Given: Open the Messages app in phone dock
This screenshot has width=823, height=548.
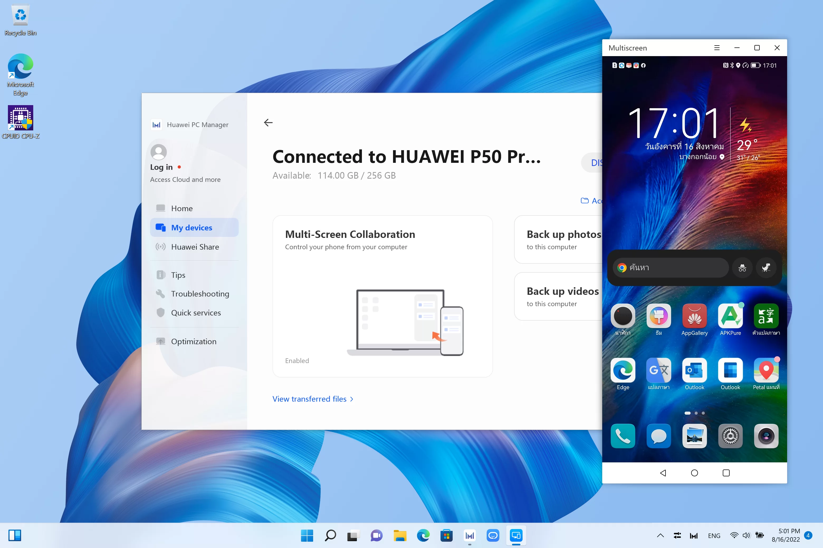Looking at the screenshot, I should [x=659, y=436].
